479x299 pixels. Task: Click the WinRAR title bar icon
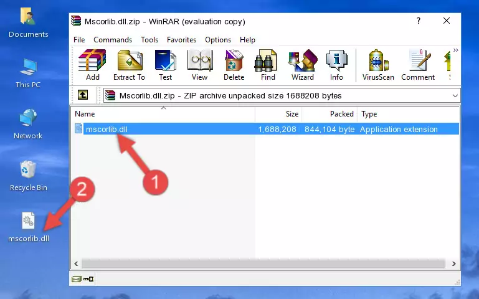pyautogui.click(x=76, y=21)
